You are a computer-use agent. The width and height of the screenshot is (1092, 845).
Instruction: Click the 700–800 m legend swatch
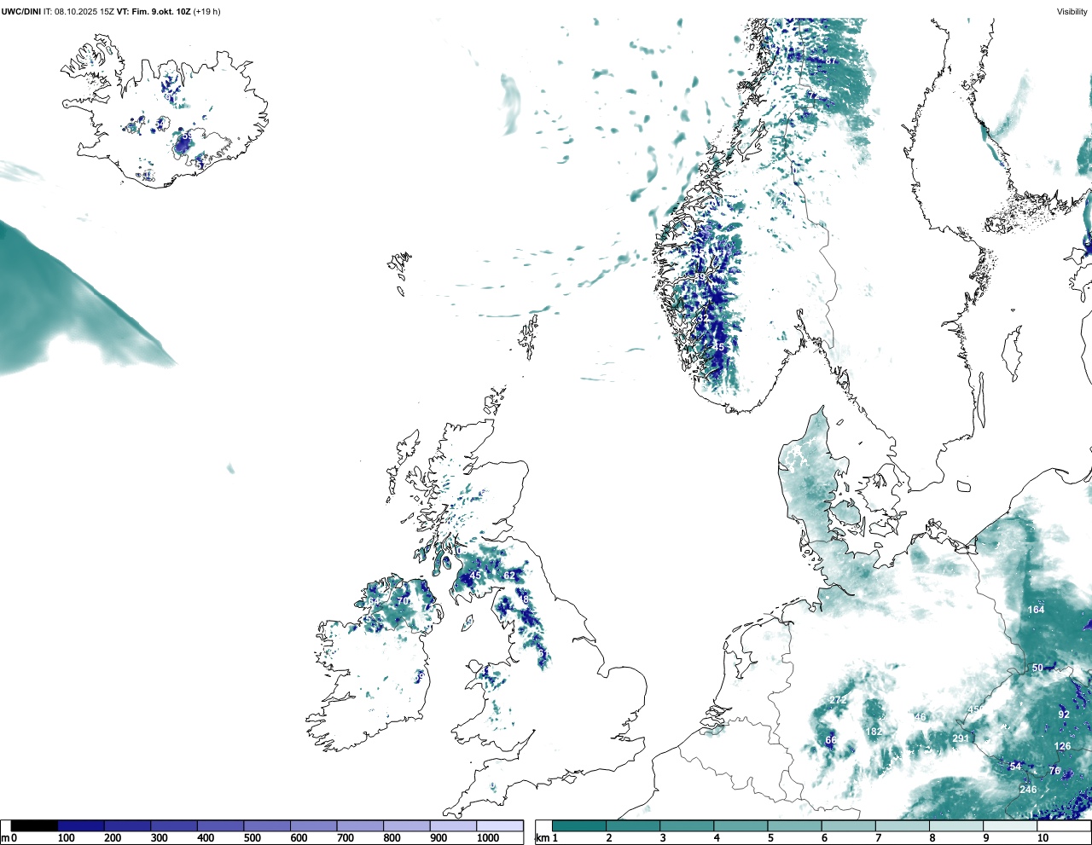point(360,825)
